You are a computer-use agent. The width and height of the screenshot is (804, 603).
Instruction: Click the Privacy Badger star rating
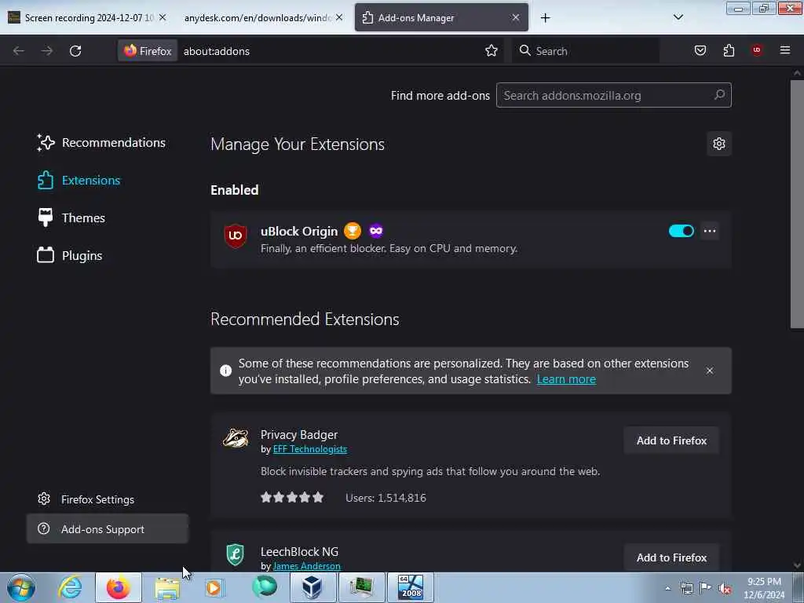[292, 497]
